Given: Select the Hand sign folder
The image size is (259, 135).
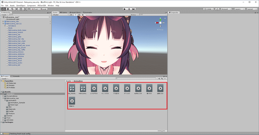Looking at the screenshot, I should [14, 105].
